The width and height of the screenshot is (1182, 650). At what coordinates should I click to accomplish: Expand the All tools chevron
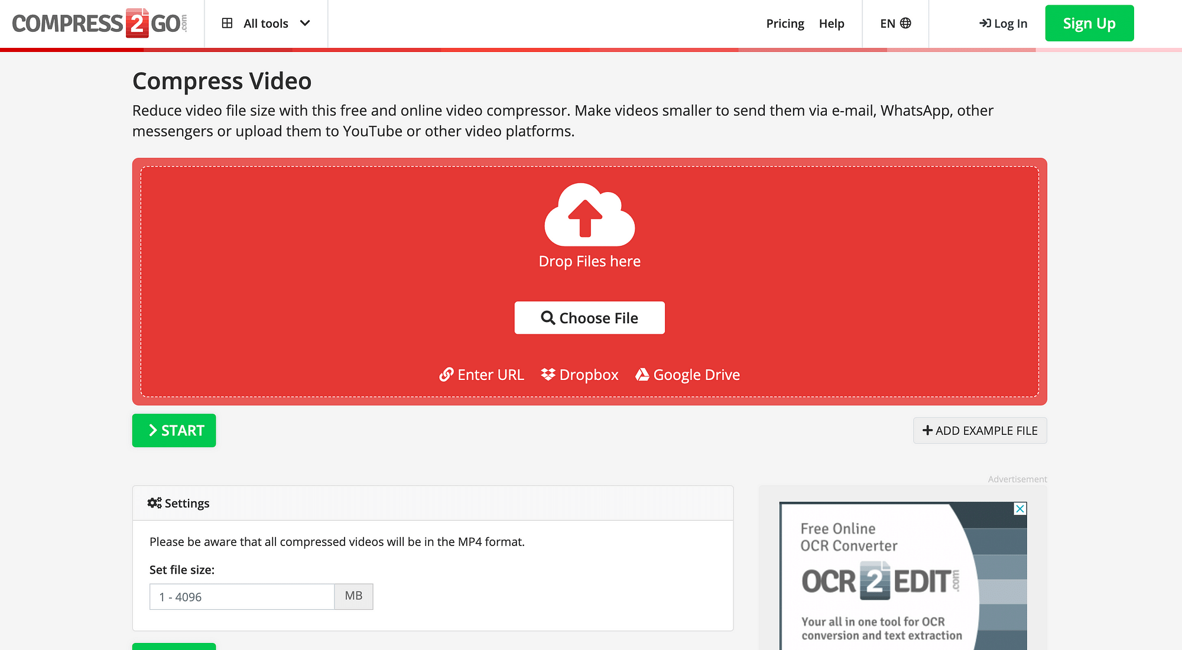(x=305, y=23)
